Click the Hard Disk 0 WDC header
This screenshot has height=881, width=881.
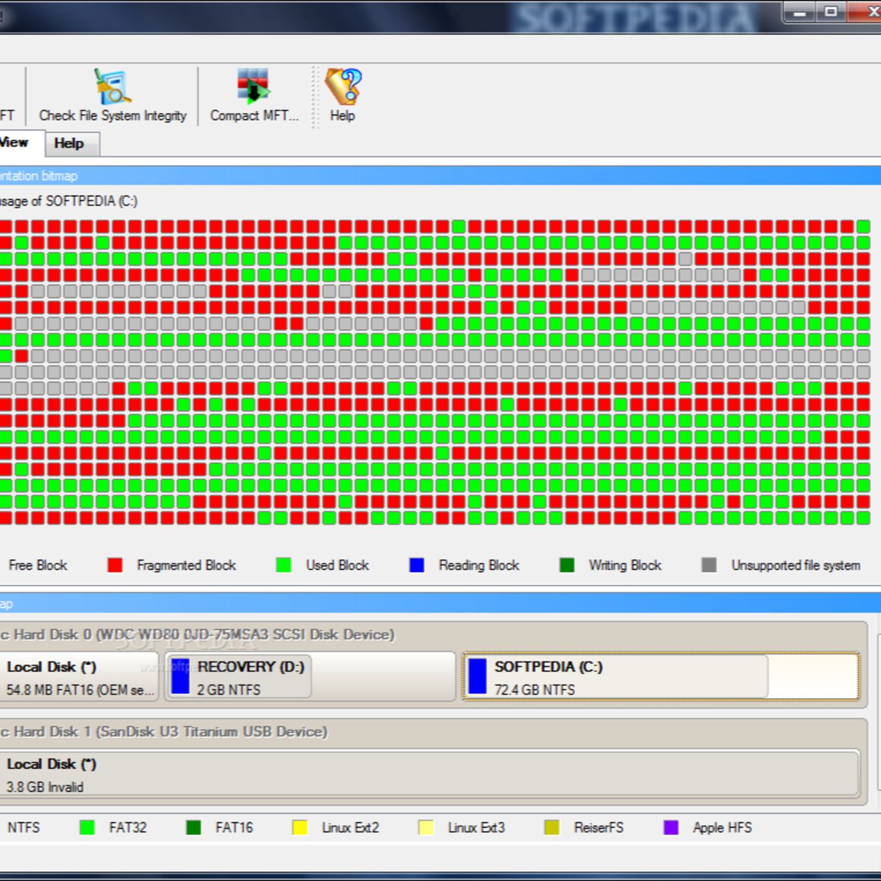click(201, 634)
